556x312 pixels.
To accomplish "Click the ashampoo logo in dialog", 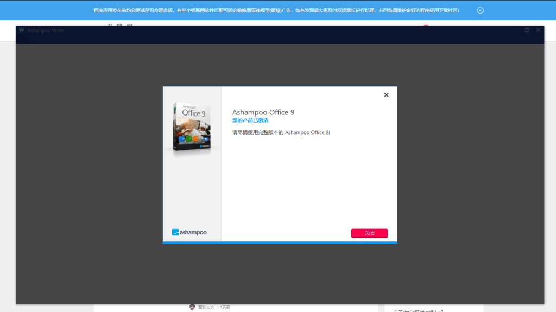I will [x=189, y=232].
